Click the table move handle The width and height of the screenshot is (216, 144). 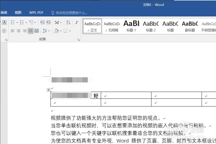49,90
